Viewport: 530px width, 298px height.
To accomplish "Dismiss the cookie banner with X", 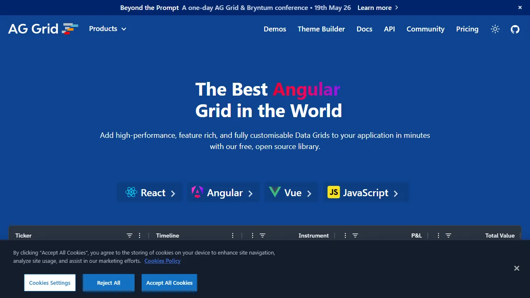I will point(517,268).
